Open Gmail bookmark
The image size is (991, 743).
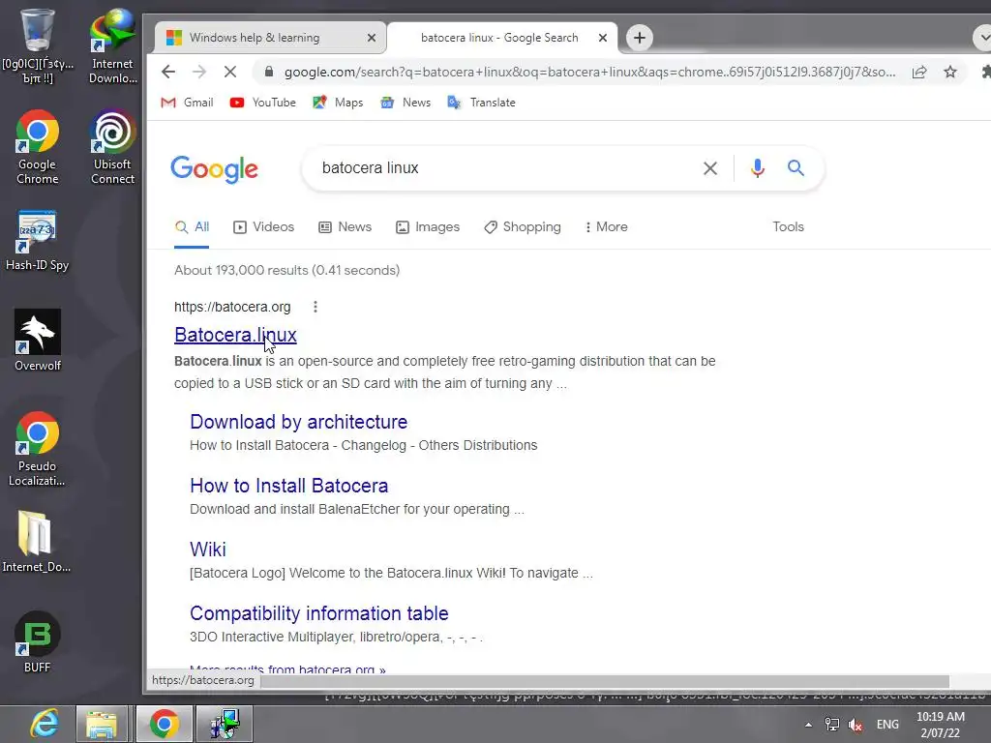pos(187,103)
